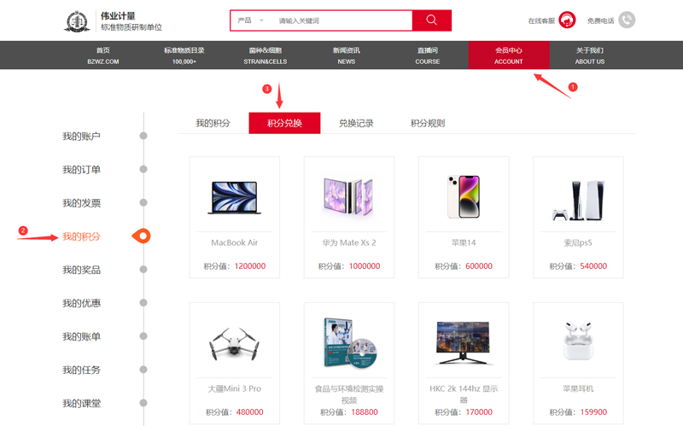The height and width of the screenshot is (426, 683).
Task: Open 我的课堂 in sidebar
Action: click(x=81, y=403)
